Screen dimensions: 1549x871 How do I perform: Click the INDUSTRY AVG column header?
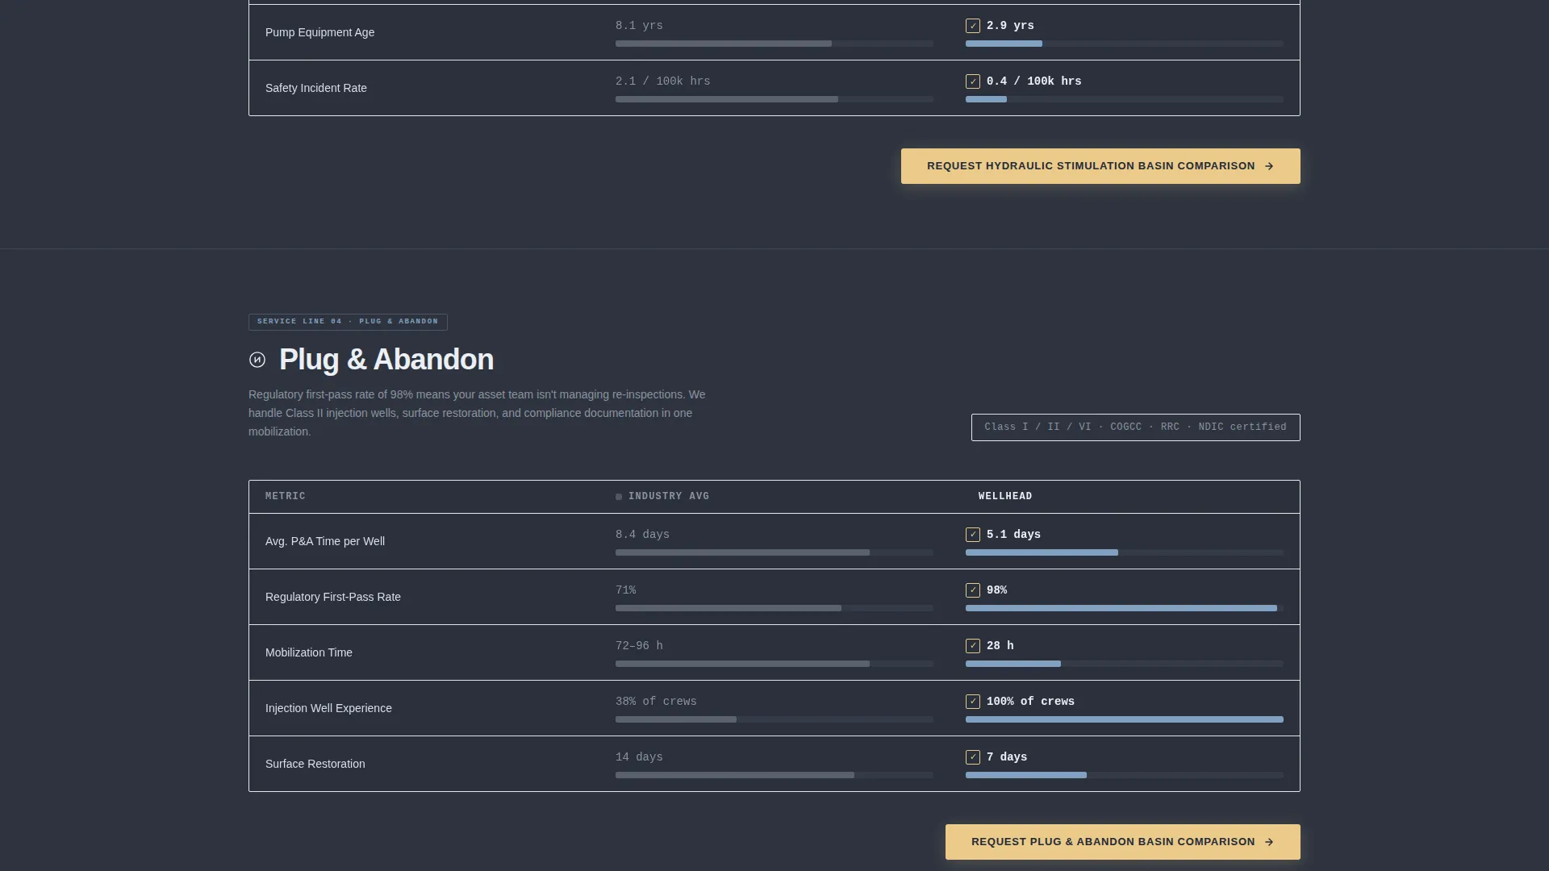point(669,497)
